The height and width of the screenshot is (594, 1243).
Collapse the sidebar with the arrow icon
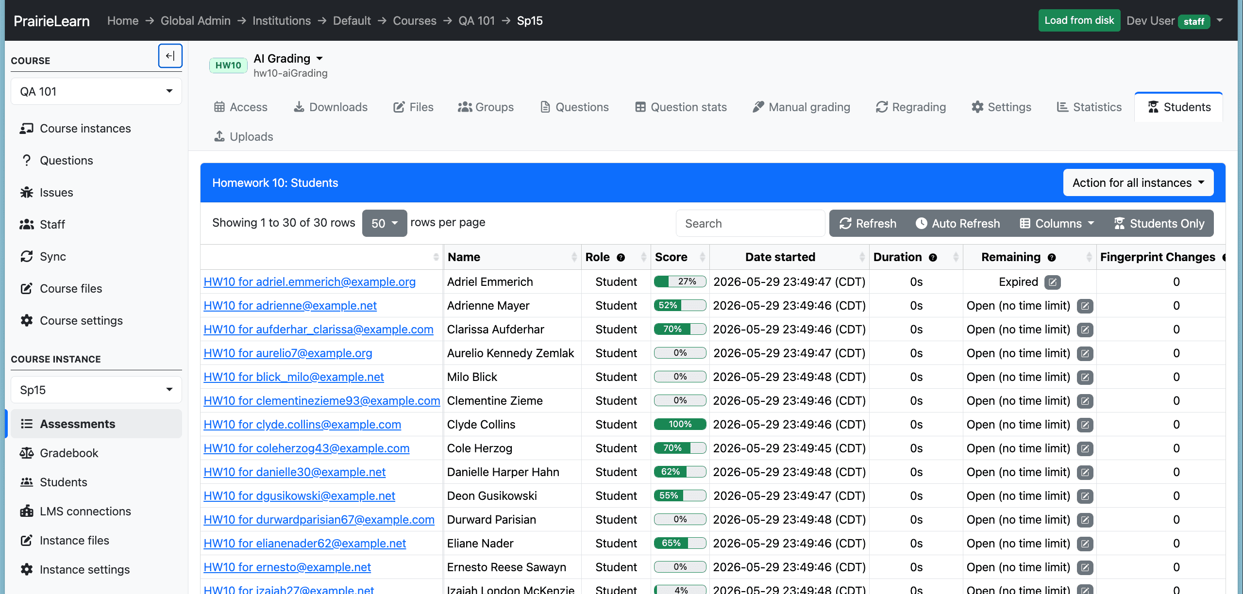point(170,56)
